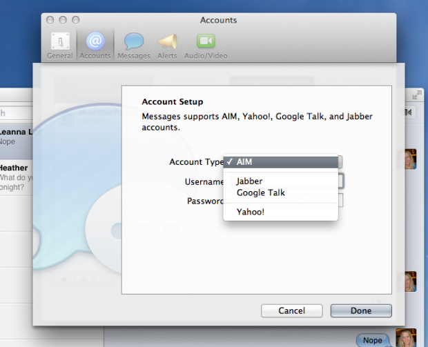Click the Nope message bubble
Viewport: 428px width, 347px height.
point(373,340)
